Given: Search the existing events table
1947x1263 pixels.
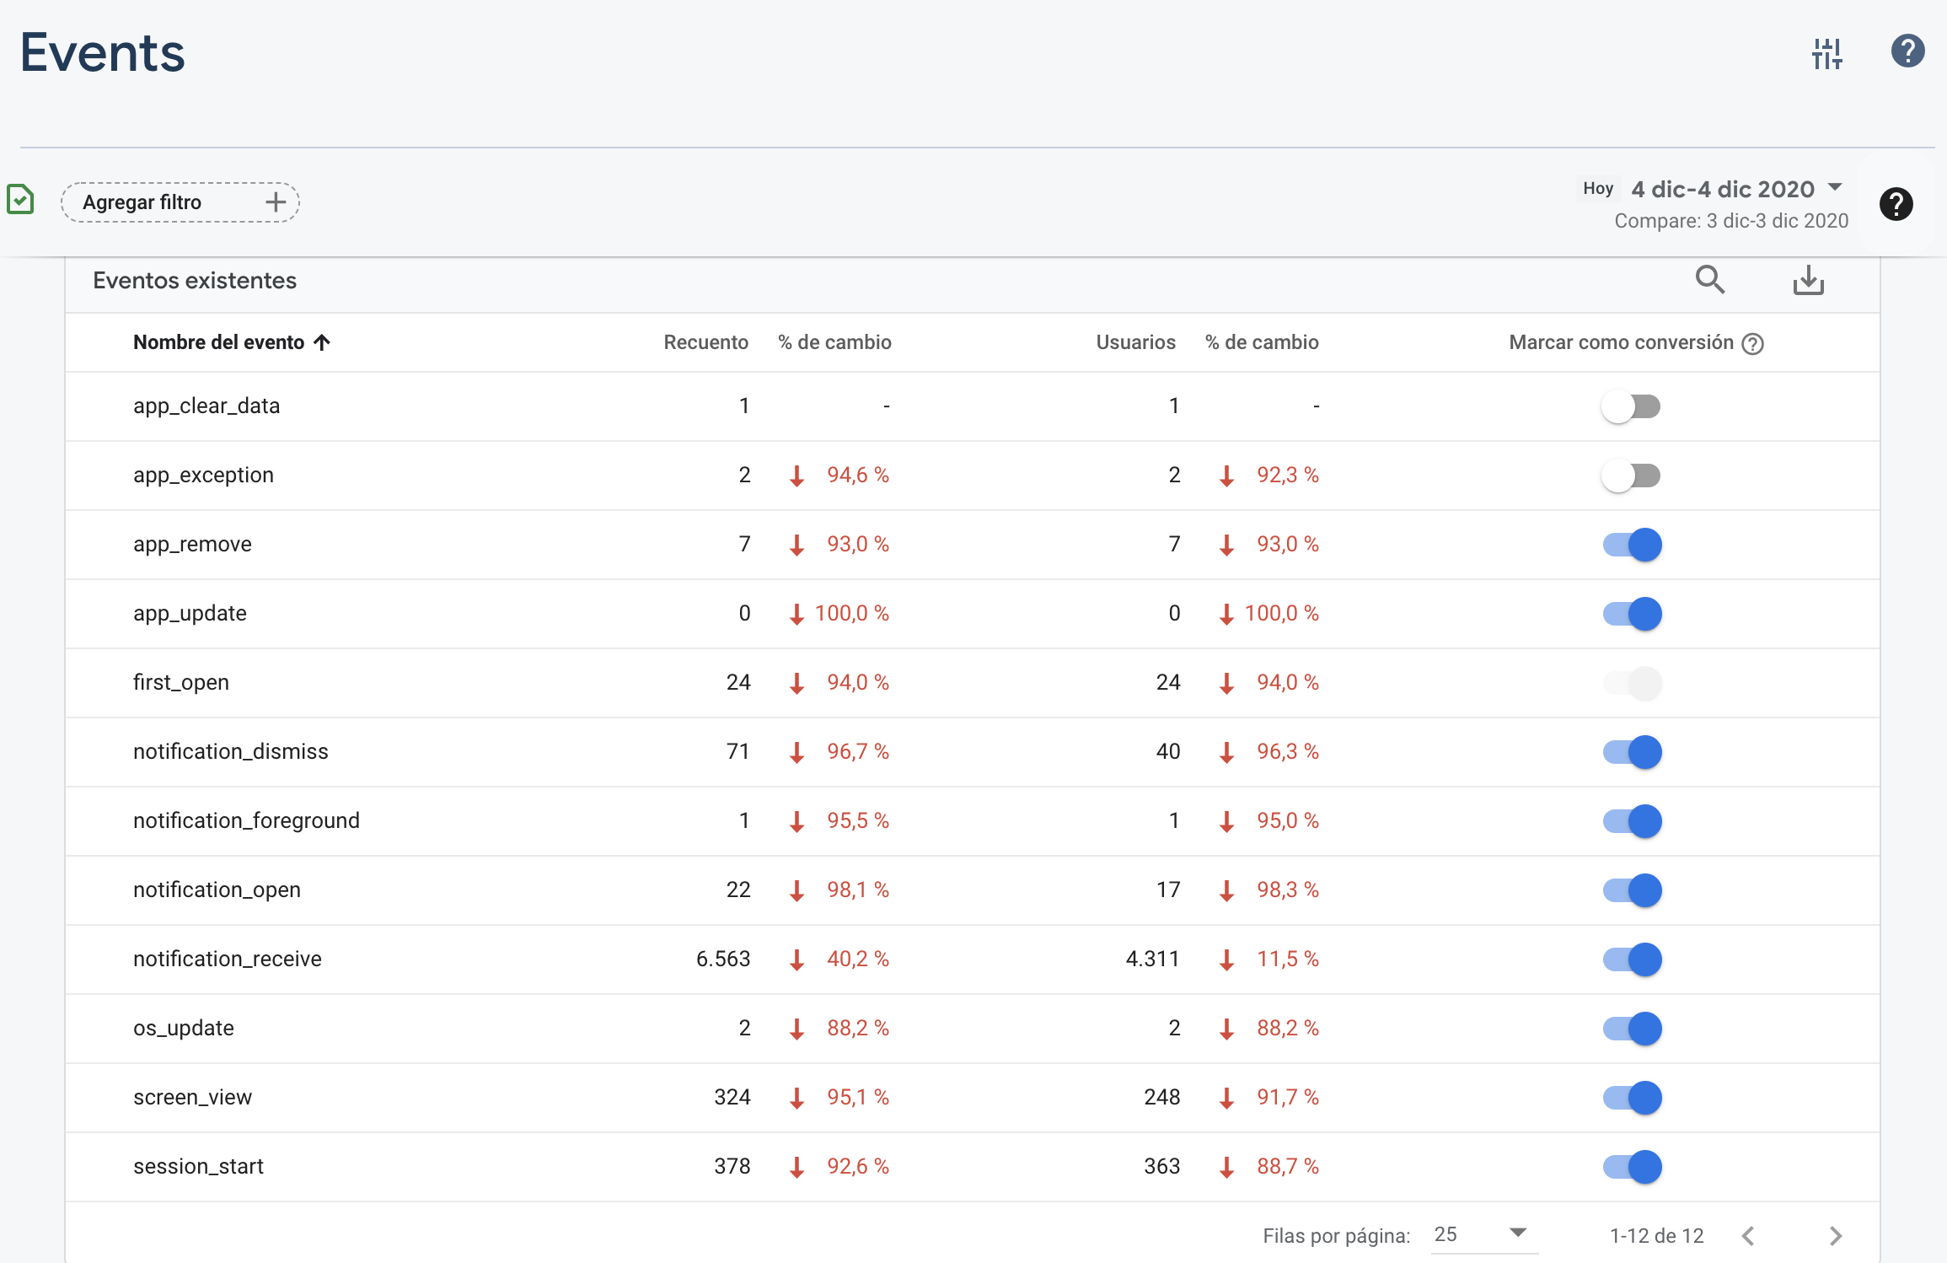Looking at the screenshot, I should pyautogui.click(x=1709, y=280).
